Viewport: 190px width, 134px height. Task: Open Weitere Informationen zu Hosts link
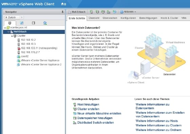point(157,121)
